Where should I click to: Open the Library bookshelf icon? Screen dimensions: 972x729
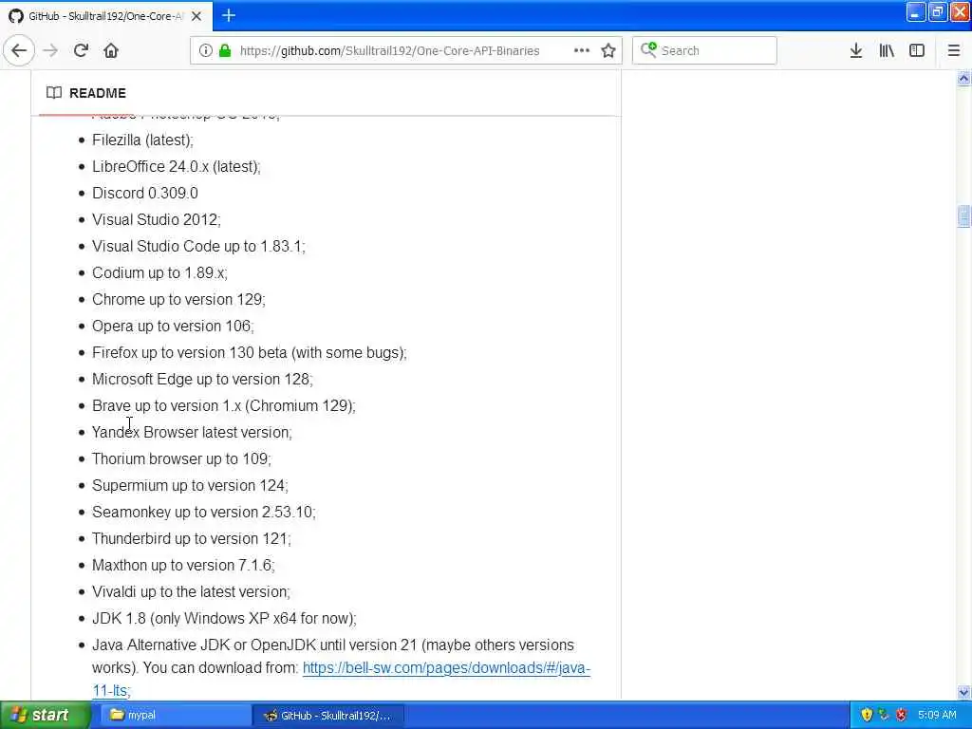887,51
